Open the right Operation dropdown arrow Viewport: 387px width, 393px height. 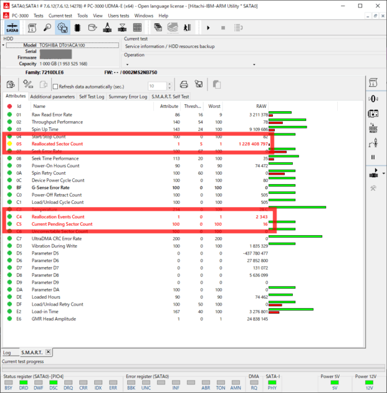(254, 64)
